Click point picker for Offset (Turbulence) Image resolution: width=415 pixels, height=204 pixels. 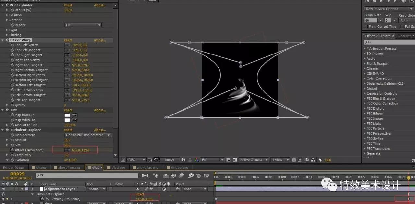tap(67, 150)
